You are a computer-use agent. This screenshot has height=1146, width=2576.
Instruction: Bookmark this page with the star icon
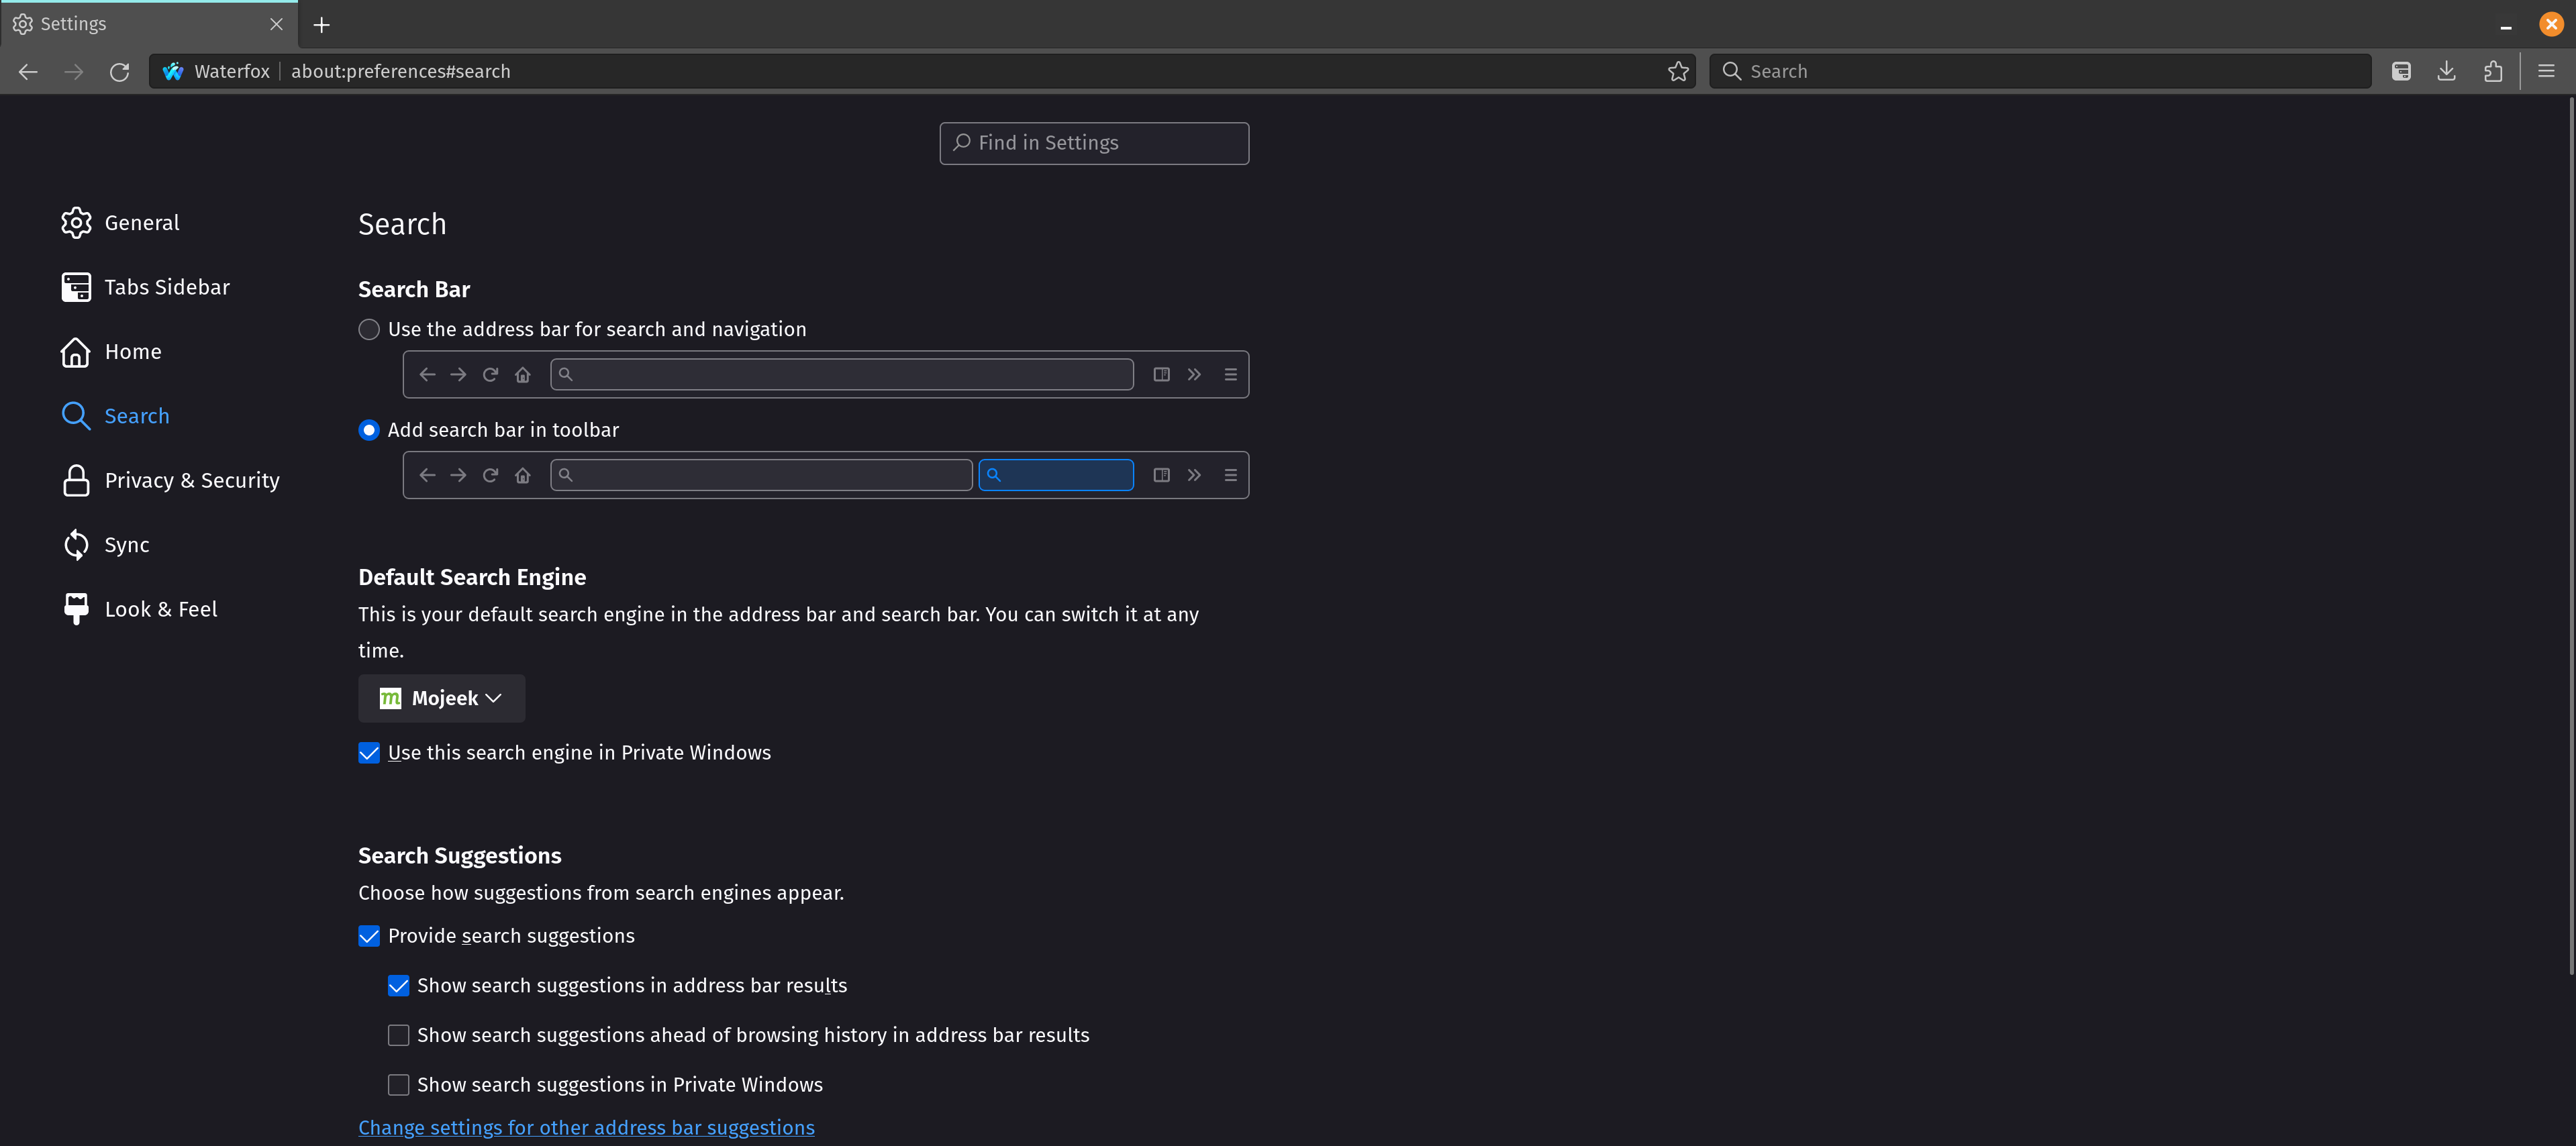point(1678,71)
